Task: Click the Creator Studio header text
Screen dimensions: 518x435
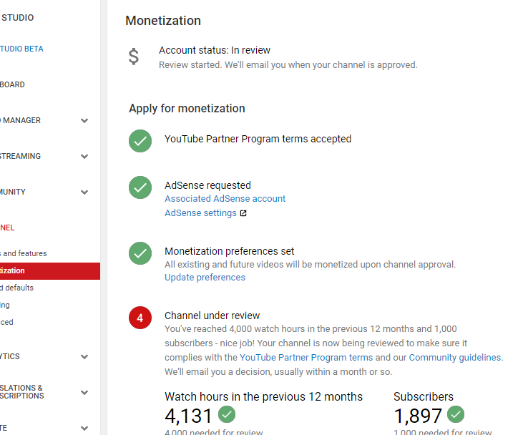Action: (17, 17)
